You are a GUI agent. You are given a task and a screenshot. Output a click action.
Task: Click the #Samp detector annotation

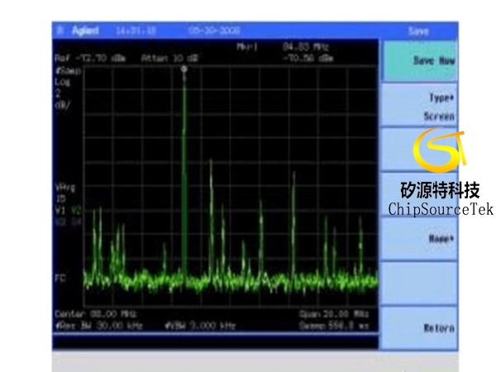(x=68, y=71)
